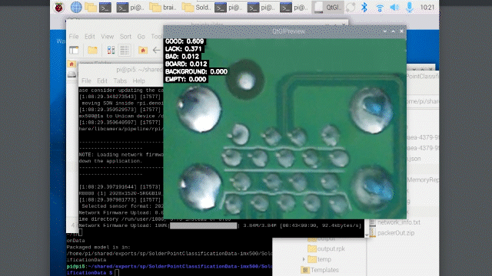
Task: Click the volume speaker tray icon
Action: tap(394, 7)
